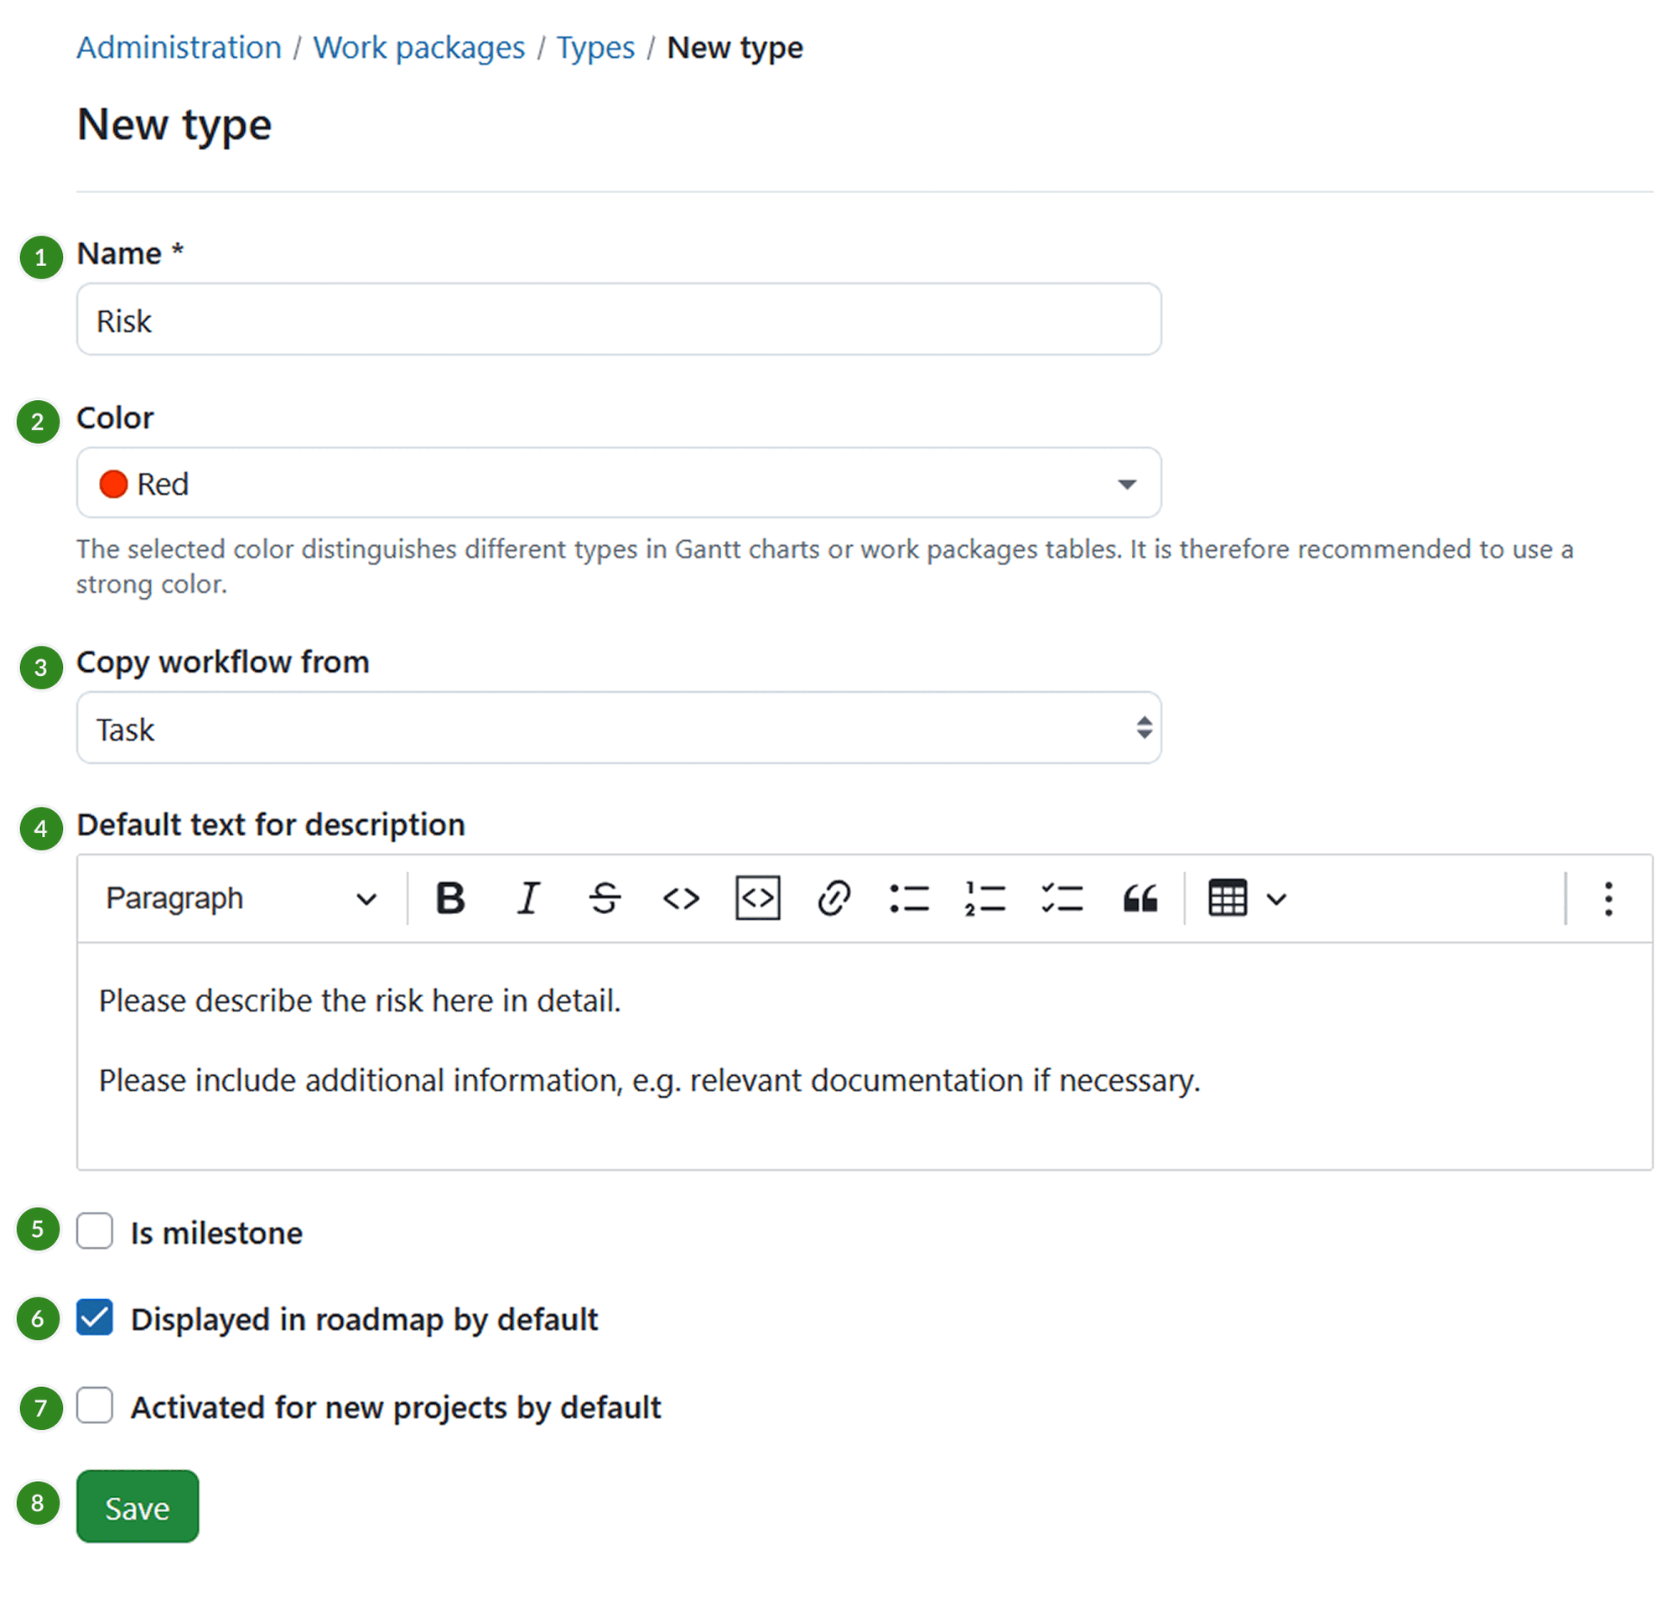Image resolution: width=1677 pixels, height=1606 pixels.
Task: Open the Copy workflow from selector
Action: point(619,728)
